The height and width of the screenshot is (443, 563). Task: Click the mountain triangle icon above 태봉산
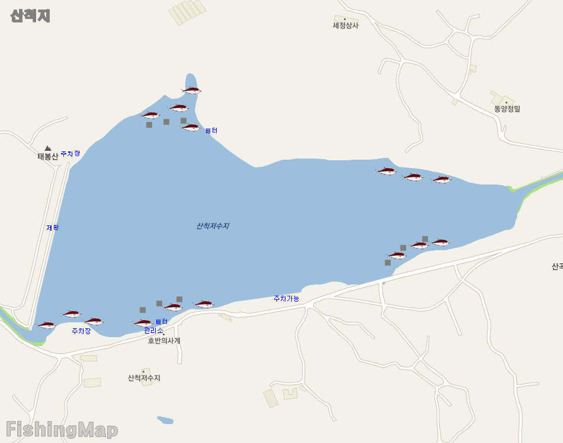pyautogui.click(x=48, y=148)
